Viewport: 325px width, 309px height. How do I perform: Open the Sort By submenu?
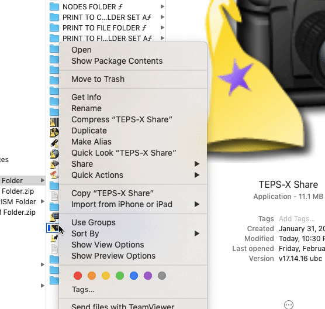click(x=133, y=234)
